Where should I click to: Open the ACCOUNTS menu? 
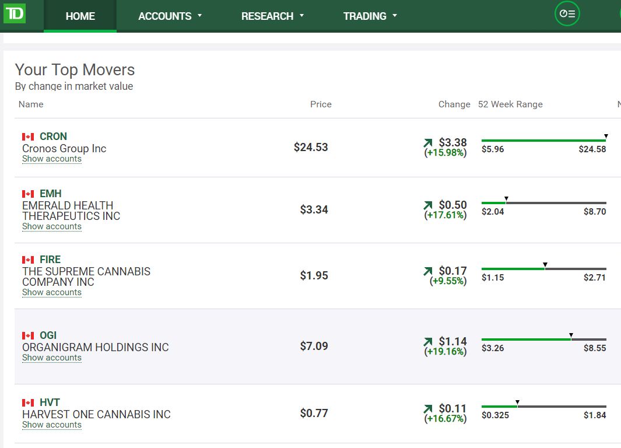[x=170, y=16]
